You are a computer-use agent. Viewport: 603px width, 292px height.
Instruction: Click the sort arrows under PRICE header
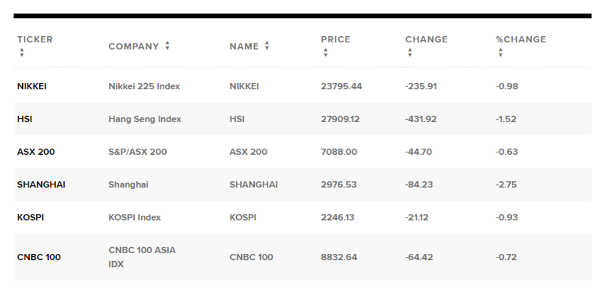click(325, 53)
